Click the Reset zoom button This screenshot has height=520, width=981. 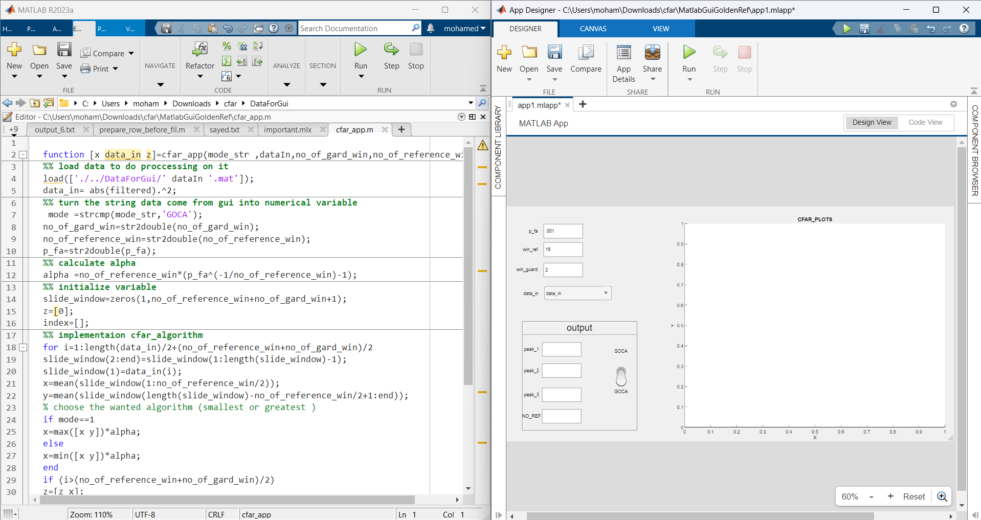[913, 496]
